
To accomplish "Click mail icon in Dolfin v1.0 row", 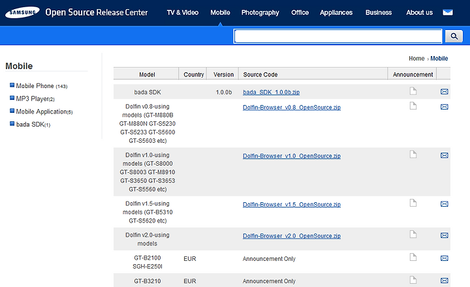I will [445, 155].
